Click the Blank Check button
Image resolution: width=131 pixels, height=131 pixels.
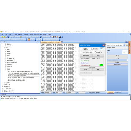pos(117,65)
